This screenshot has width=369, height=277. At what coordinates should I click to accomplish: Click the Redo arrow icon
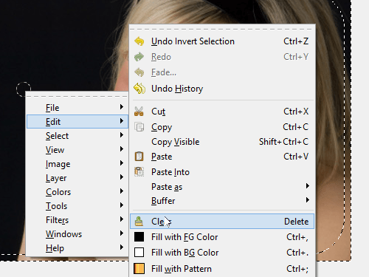139,57
